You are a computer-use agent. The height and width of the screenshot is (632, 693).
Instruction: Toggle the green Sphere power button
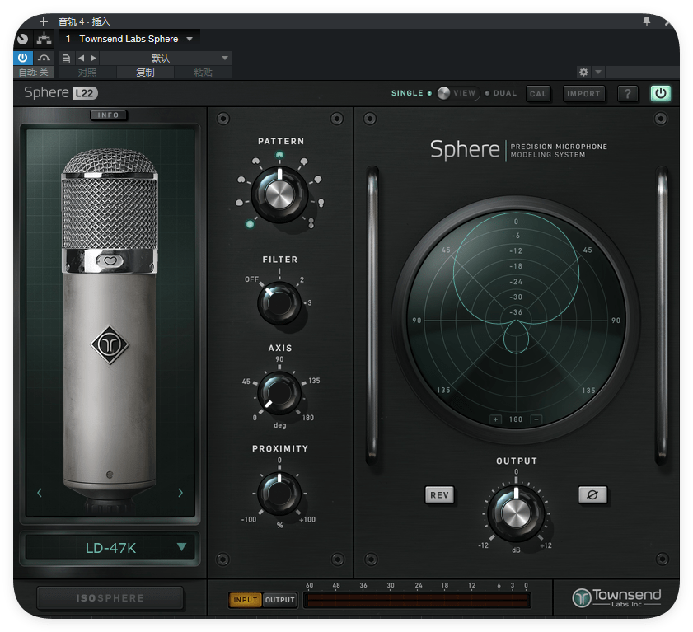pyautogui.click(x=660, y=93)
